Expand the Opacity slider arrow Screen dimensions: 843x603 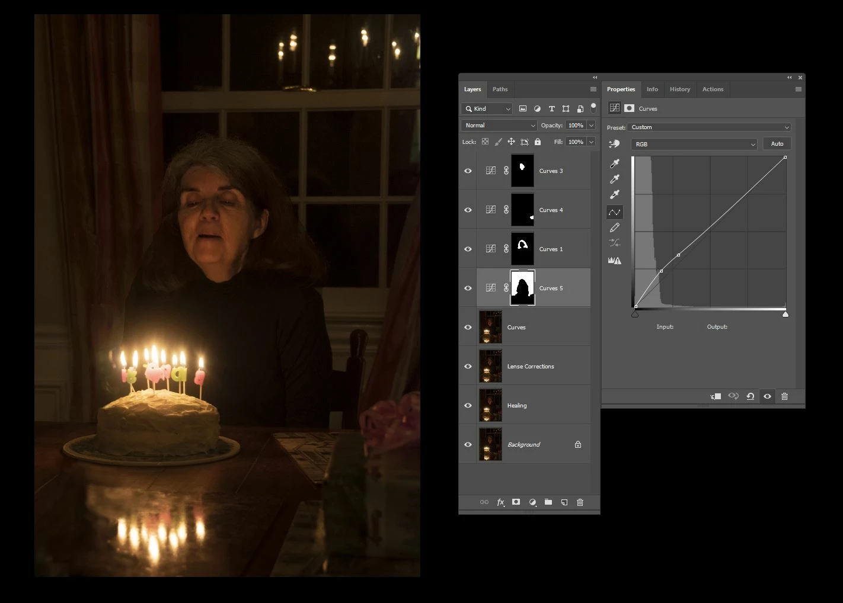[x=591, y=125]
